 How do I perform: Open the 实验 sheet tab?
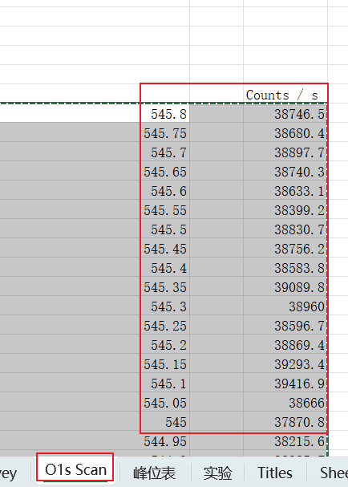pos(217,473)
